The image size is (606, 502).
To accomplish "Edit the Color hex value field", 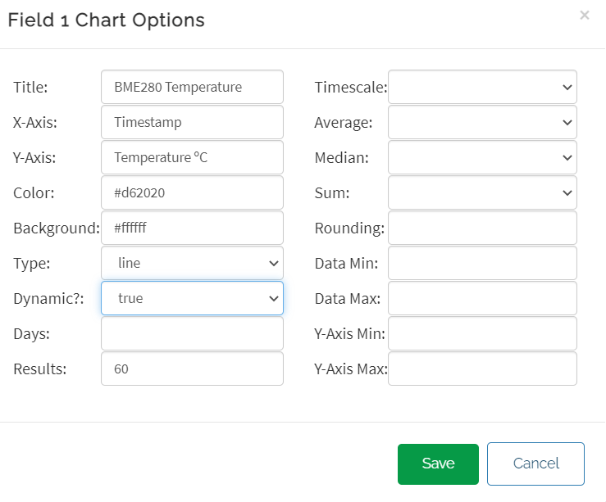I will pos(192,192).
